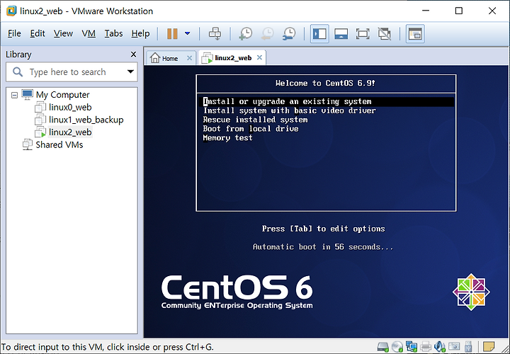Toggle the thumbnail bar view
Screen dimensions: 510x354
coord(341,33)
